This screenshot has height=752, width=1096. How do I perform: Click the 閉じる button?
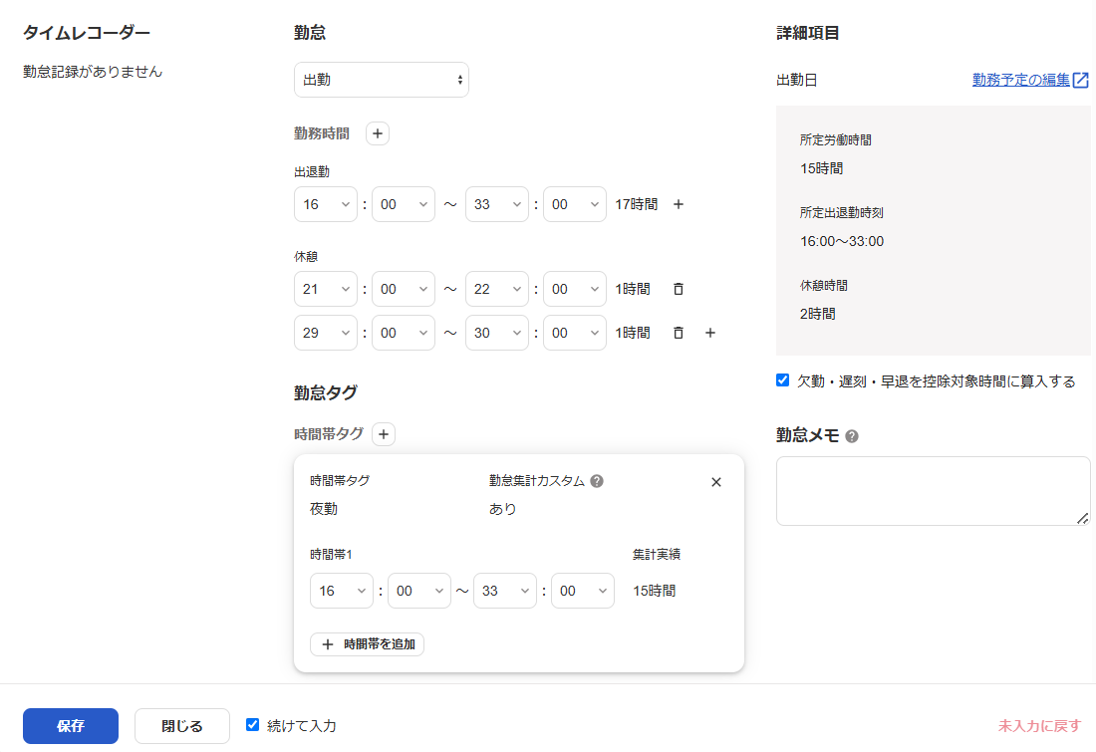coord(181,726)
